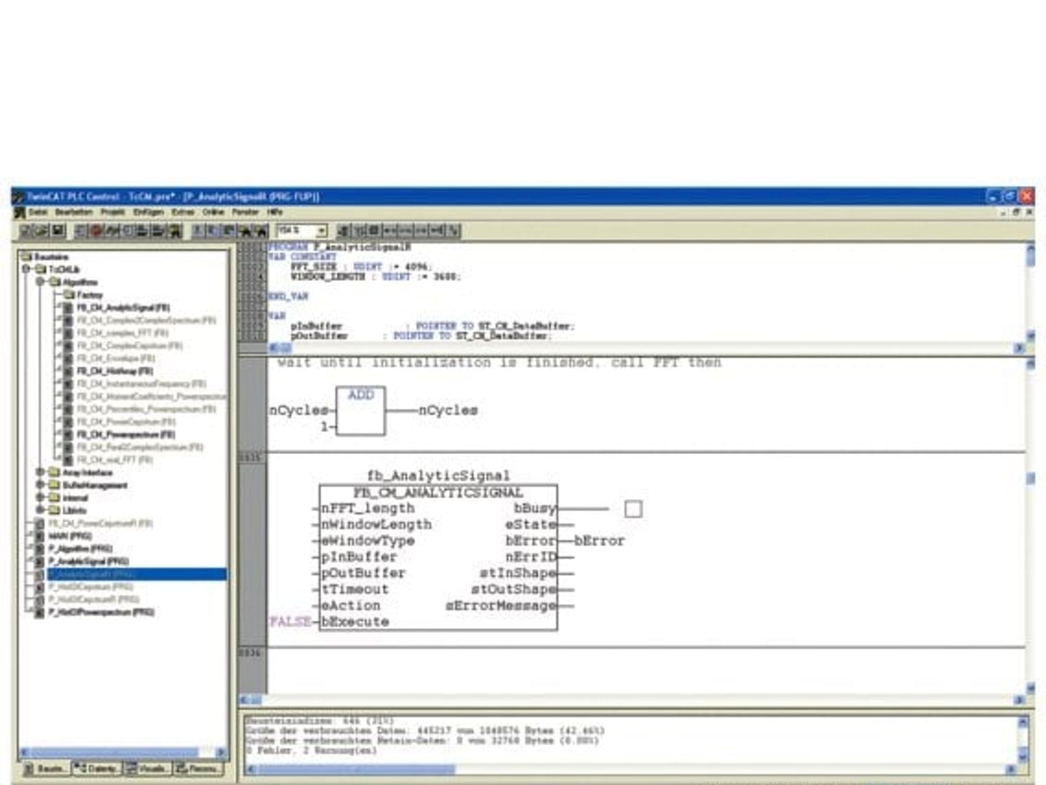Select FB_CM_PowerCepstrum (FB) under Algorithms
1046x785 pixels.
126,422
